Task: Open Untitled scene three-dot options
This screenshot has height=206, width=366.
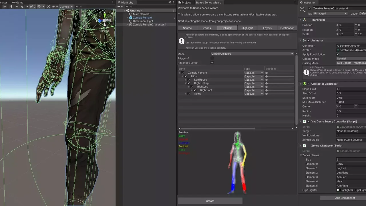Action: (174, 11)
